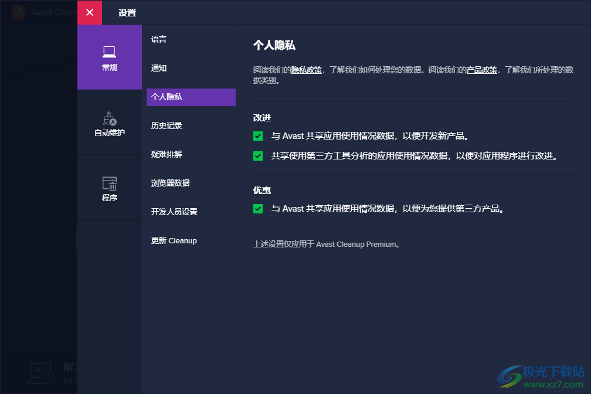Uncheck sharing usage data for new products

(x=258, y=136)
